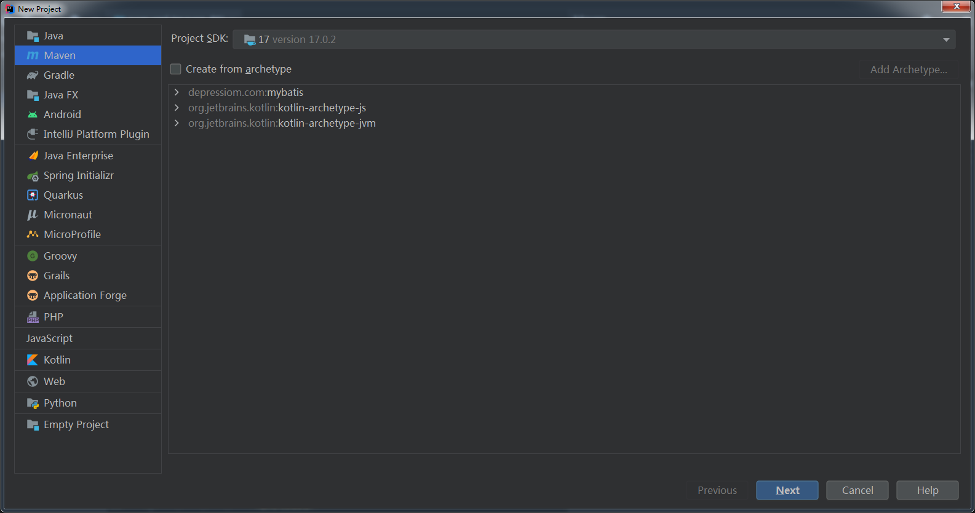
Task: Click the Previous button
Action: coord(717,490)
